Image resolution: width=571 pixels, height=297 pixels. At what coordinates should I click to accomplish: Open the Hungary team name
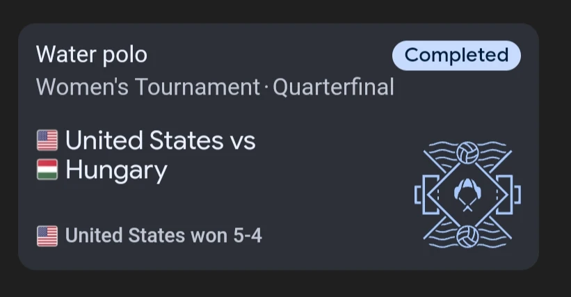(x=116, y=170)
